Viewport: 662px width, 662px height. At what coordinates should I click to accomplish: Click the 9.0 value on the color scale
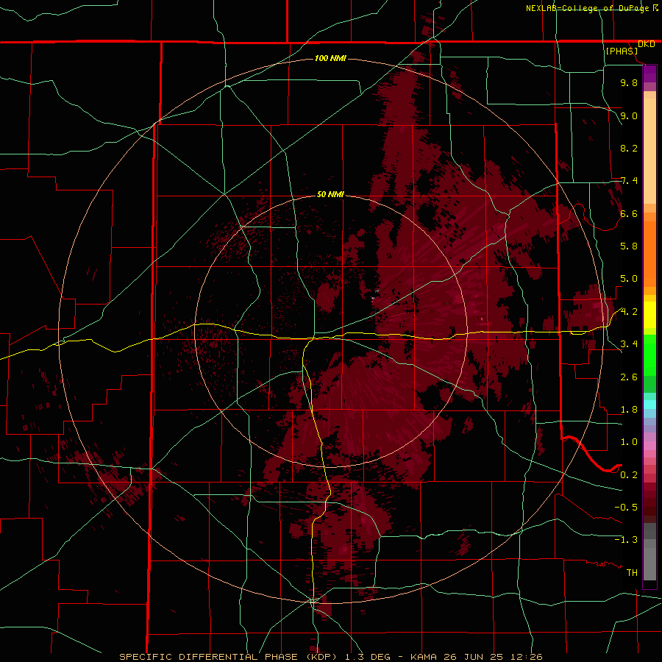click(x=629, y=115)
